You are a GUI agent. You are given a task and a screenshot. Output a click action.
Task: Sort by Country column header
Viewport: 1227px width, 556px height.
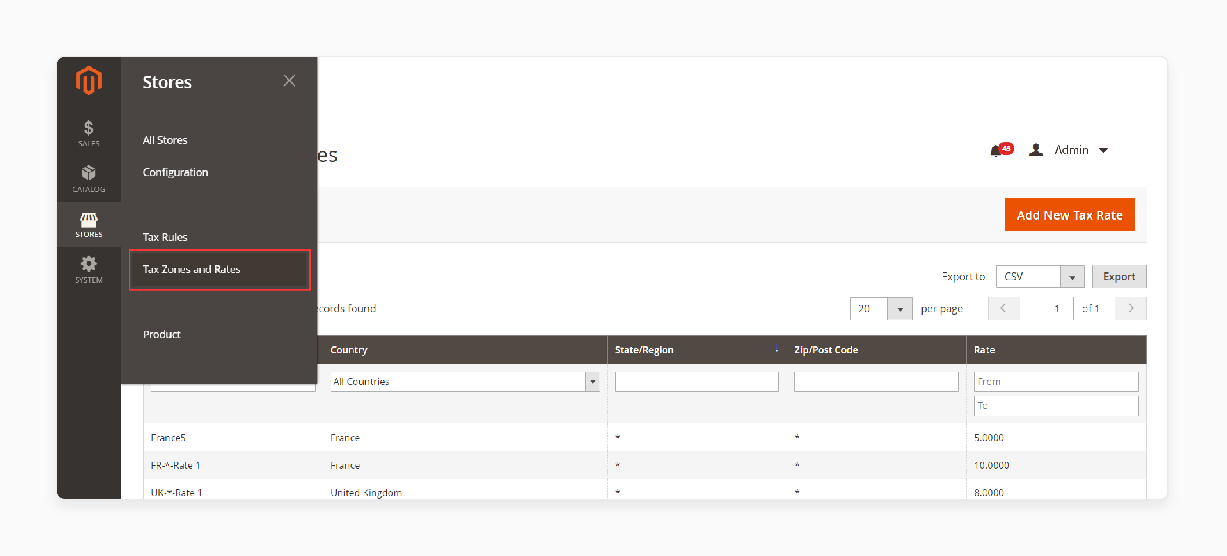[465, 350]
